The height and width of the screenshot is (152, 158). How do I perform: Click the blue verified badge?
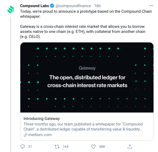[x=52, y=6]
